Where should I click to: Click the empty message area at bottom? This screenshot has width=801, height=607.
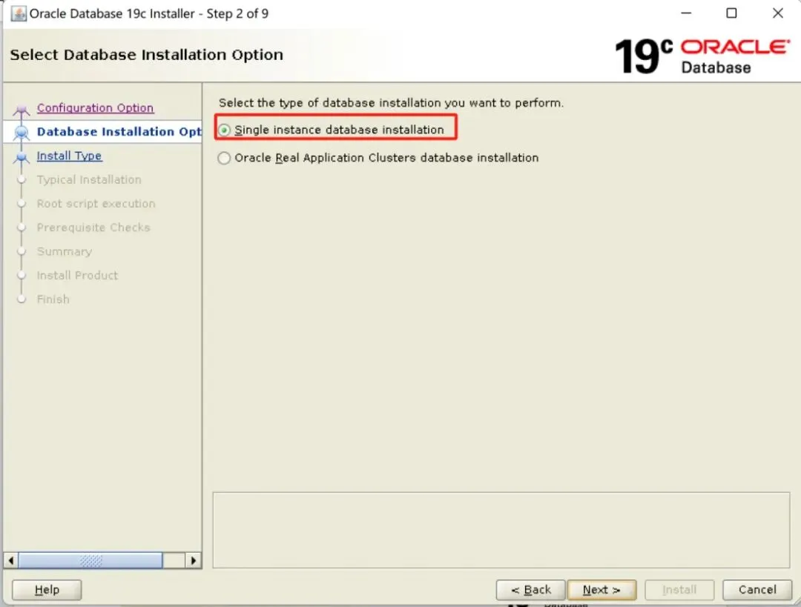[x=501, y=530]
